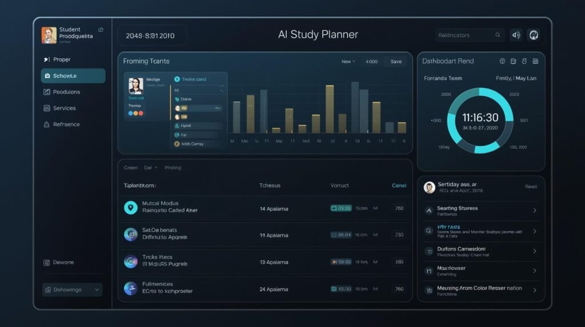Click the trash icon in Dathbodart Rend panel
585x327 pixels.
coord(535,61)
